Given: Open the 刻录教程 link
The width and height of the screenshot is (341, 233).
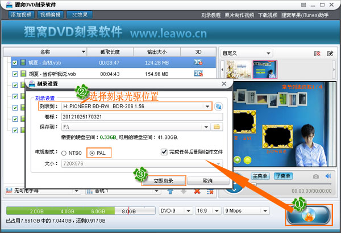Looking at the screenshot, I should pyautogui.click(x=211, y=15).
